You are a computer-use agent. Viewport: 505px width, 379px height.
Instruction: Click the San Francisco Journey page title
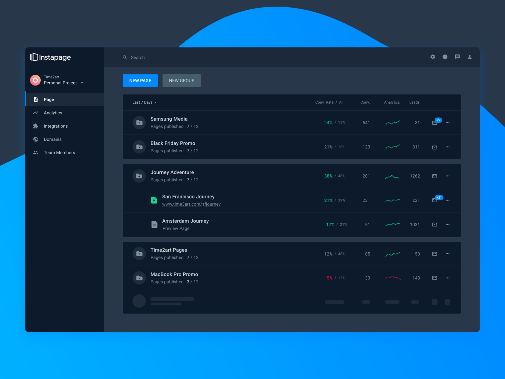pyautogui.click(x=188, y=197)
